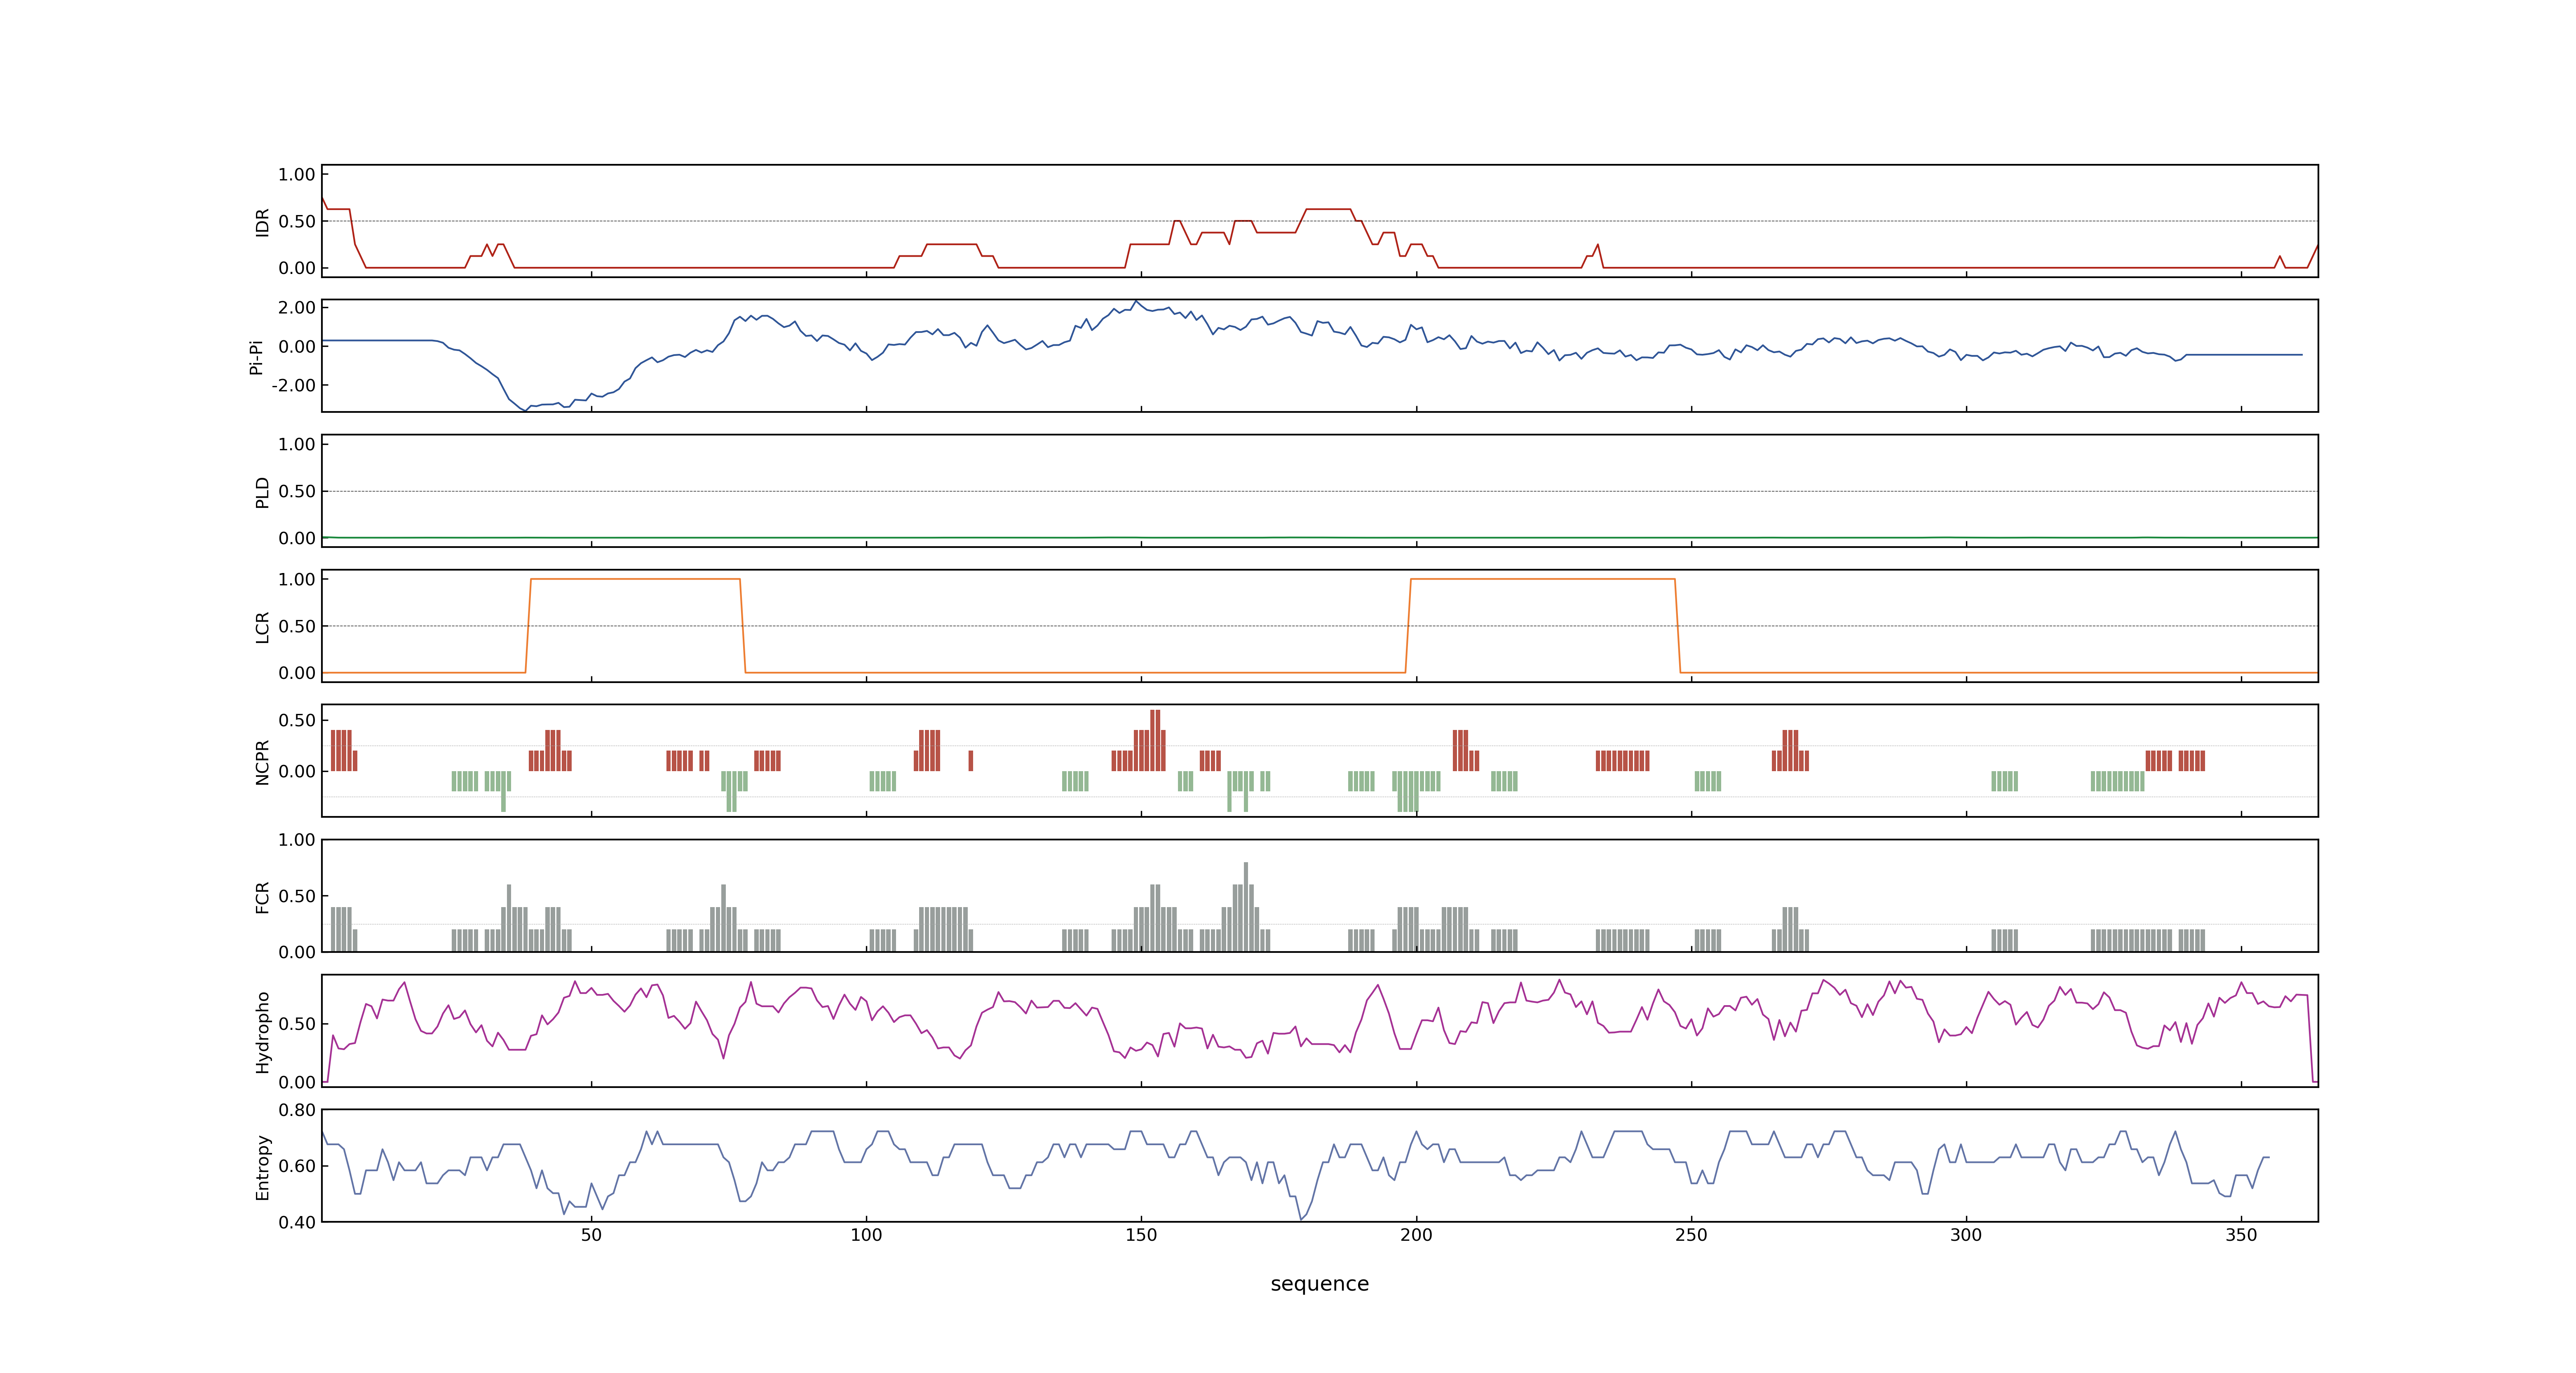Image resolution: width=2576 pixels, height=1373 pixels.
Task: Click the '200' x-axis tick label
Action: point(1416,1235)
